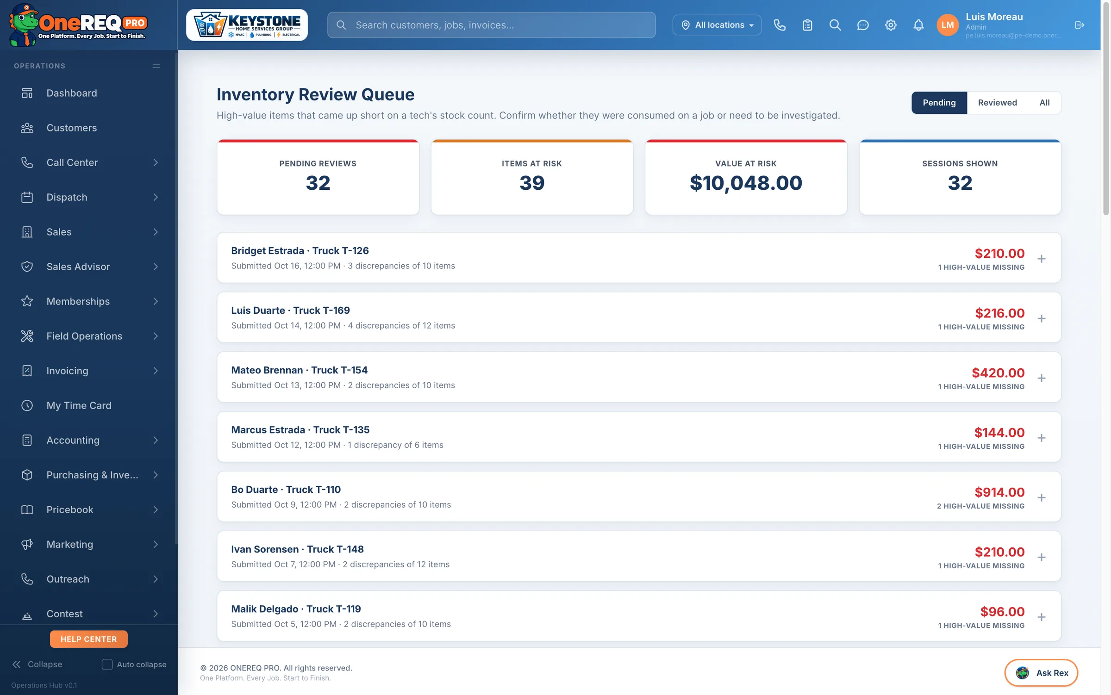The width and height of the screenshot is (1111, 695).
Task: Expand the Memberships submenu chevron
Action: pyautogui.click(x=156, y=301)
